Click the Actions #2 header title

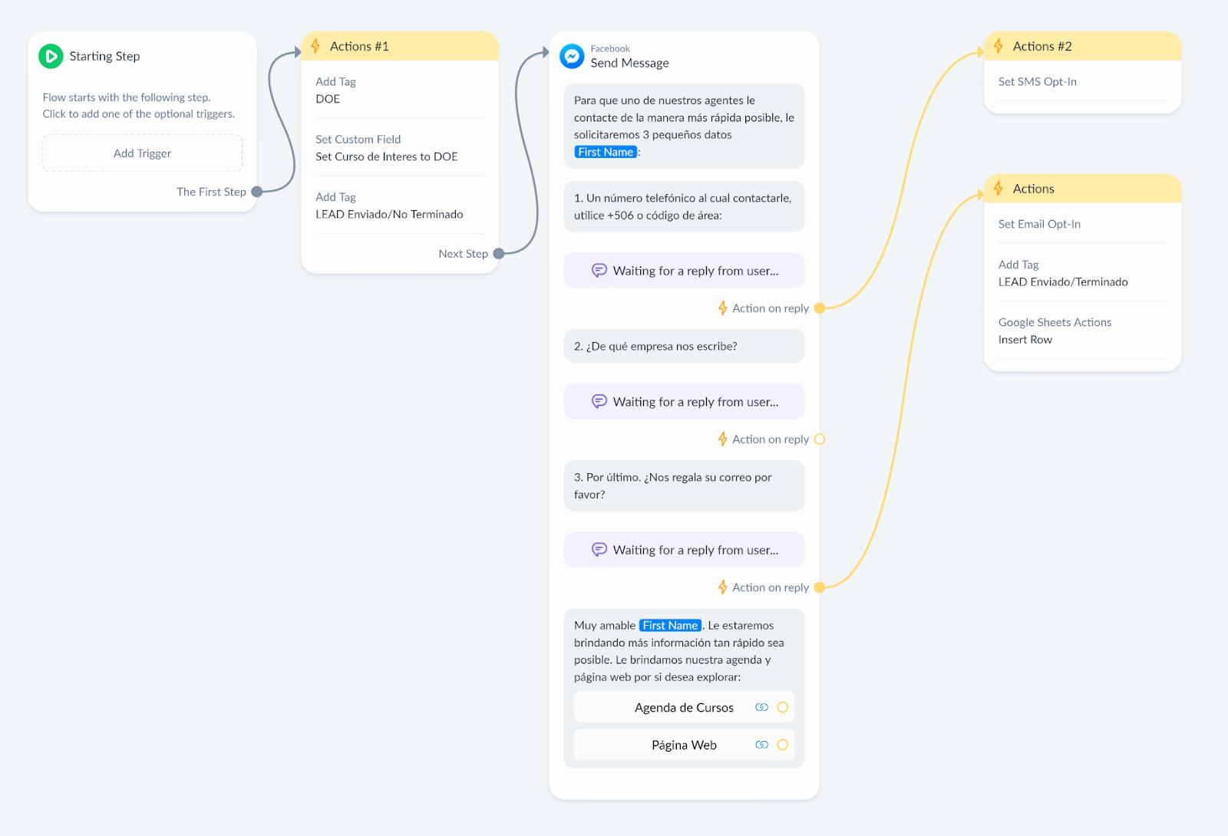coord(1042,46)
